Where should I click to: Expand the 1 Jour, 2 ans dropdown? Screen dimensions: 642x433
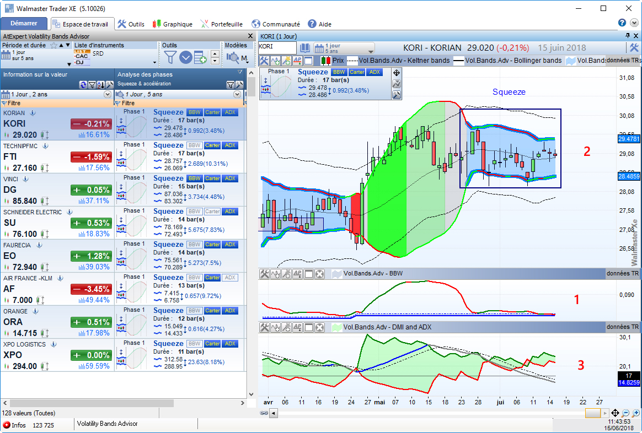point(107,94)
